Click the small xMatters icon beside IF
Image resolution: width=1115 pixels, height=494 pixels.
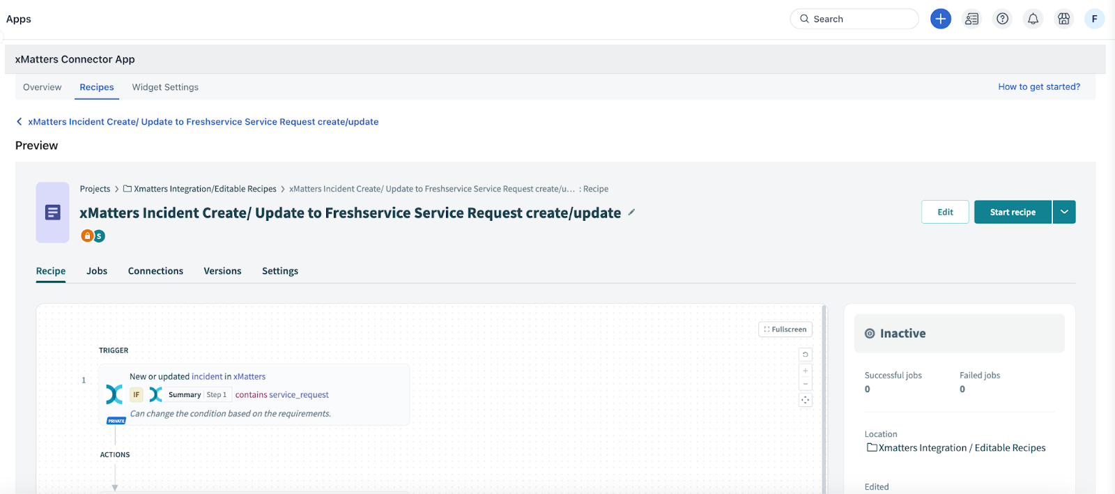[x=156, y=394]
